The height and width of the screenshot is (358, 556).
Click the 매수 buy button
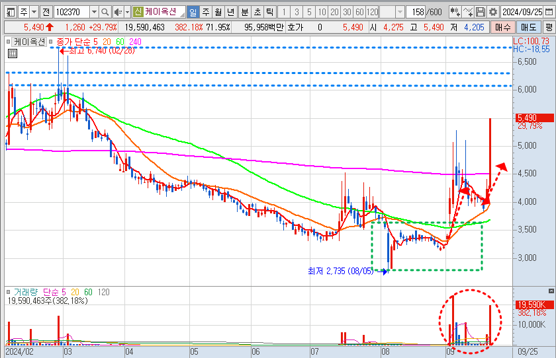point(502,27)
